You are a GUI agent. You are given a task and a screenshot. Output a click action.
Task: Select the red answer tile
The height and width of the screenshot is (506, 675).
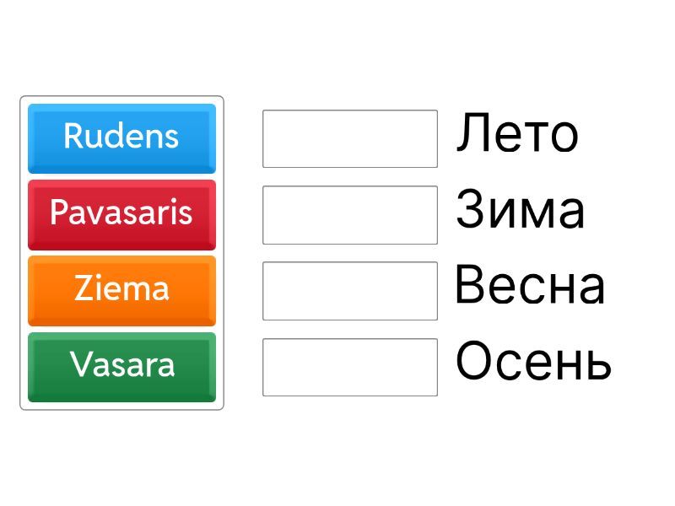pos(121,213)
